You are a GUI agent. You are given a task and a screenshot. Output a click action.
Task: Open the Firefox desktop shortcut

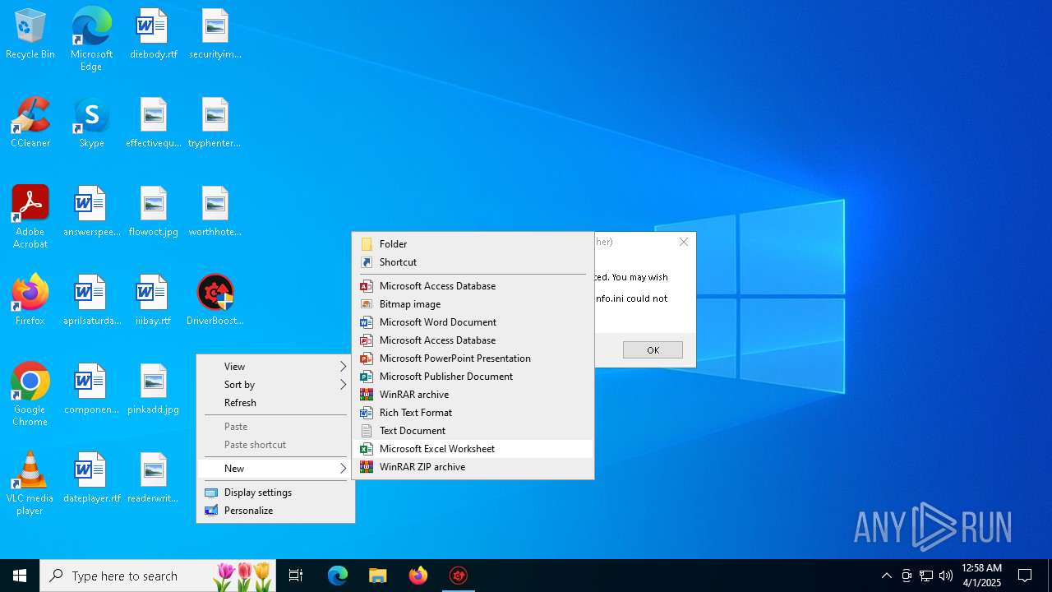(30, 301)
